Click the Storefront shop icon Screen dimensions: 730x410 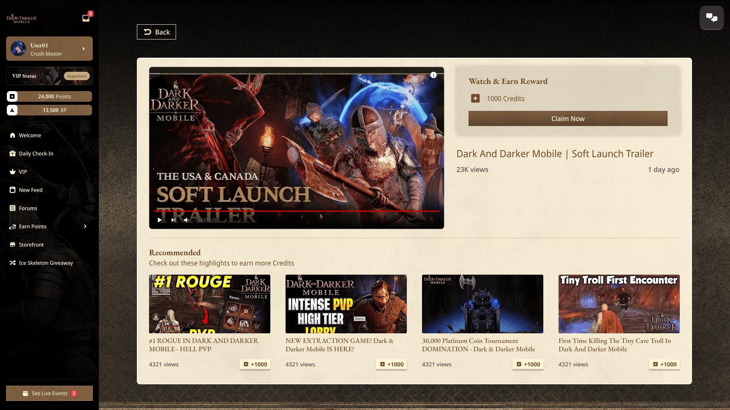(x=13, y=245)
